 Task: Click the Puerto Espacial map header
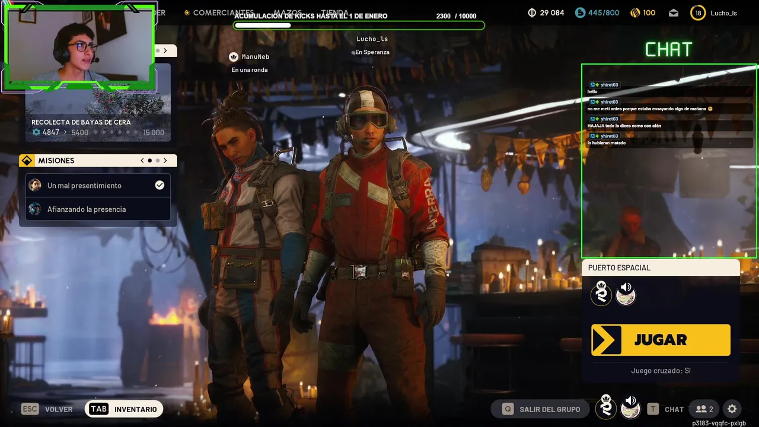(661, 267)
